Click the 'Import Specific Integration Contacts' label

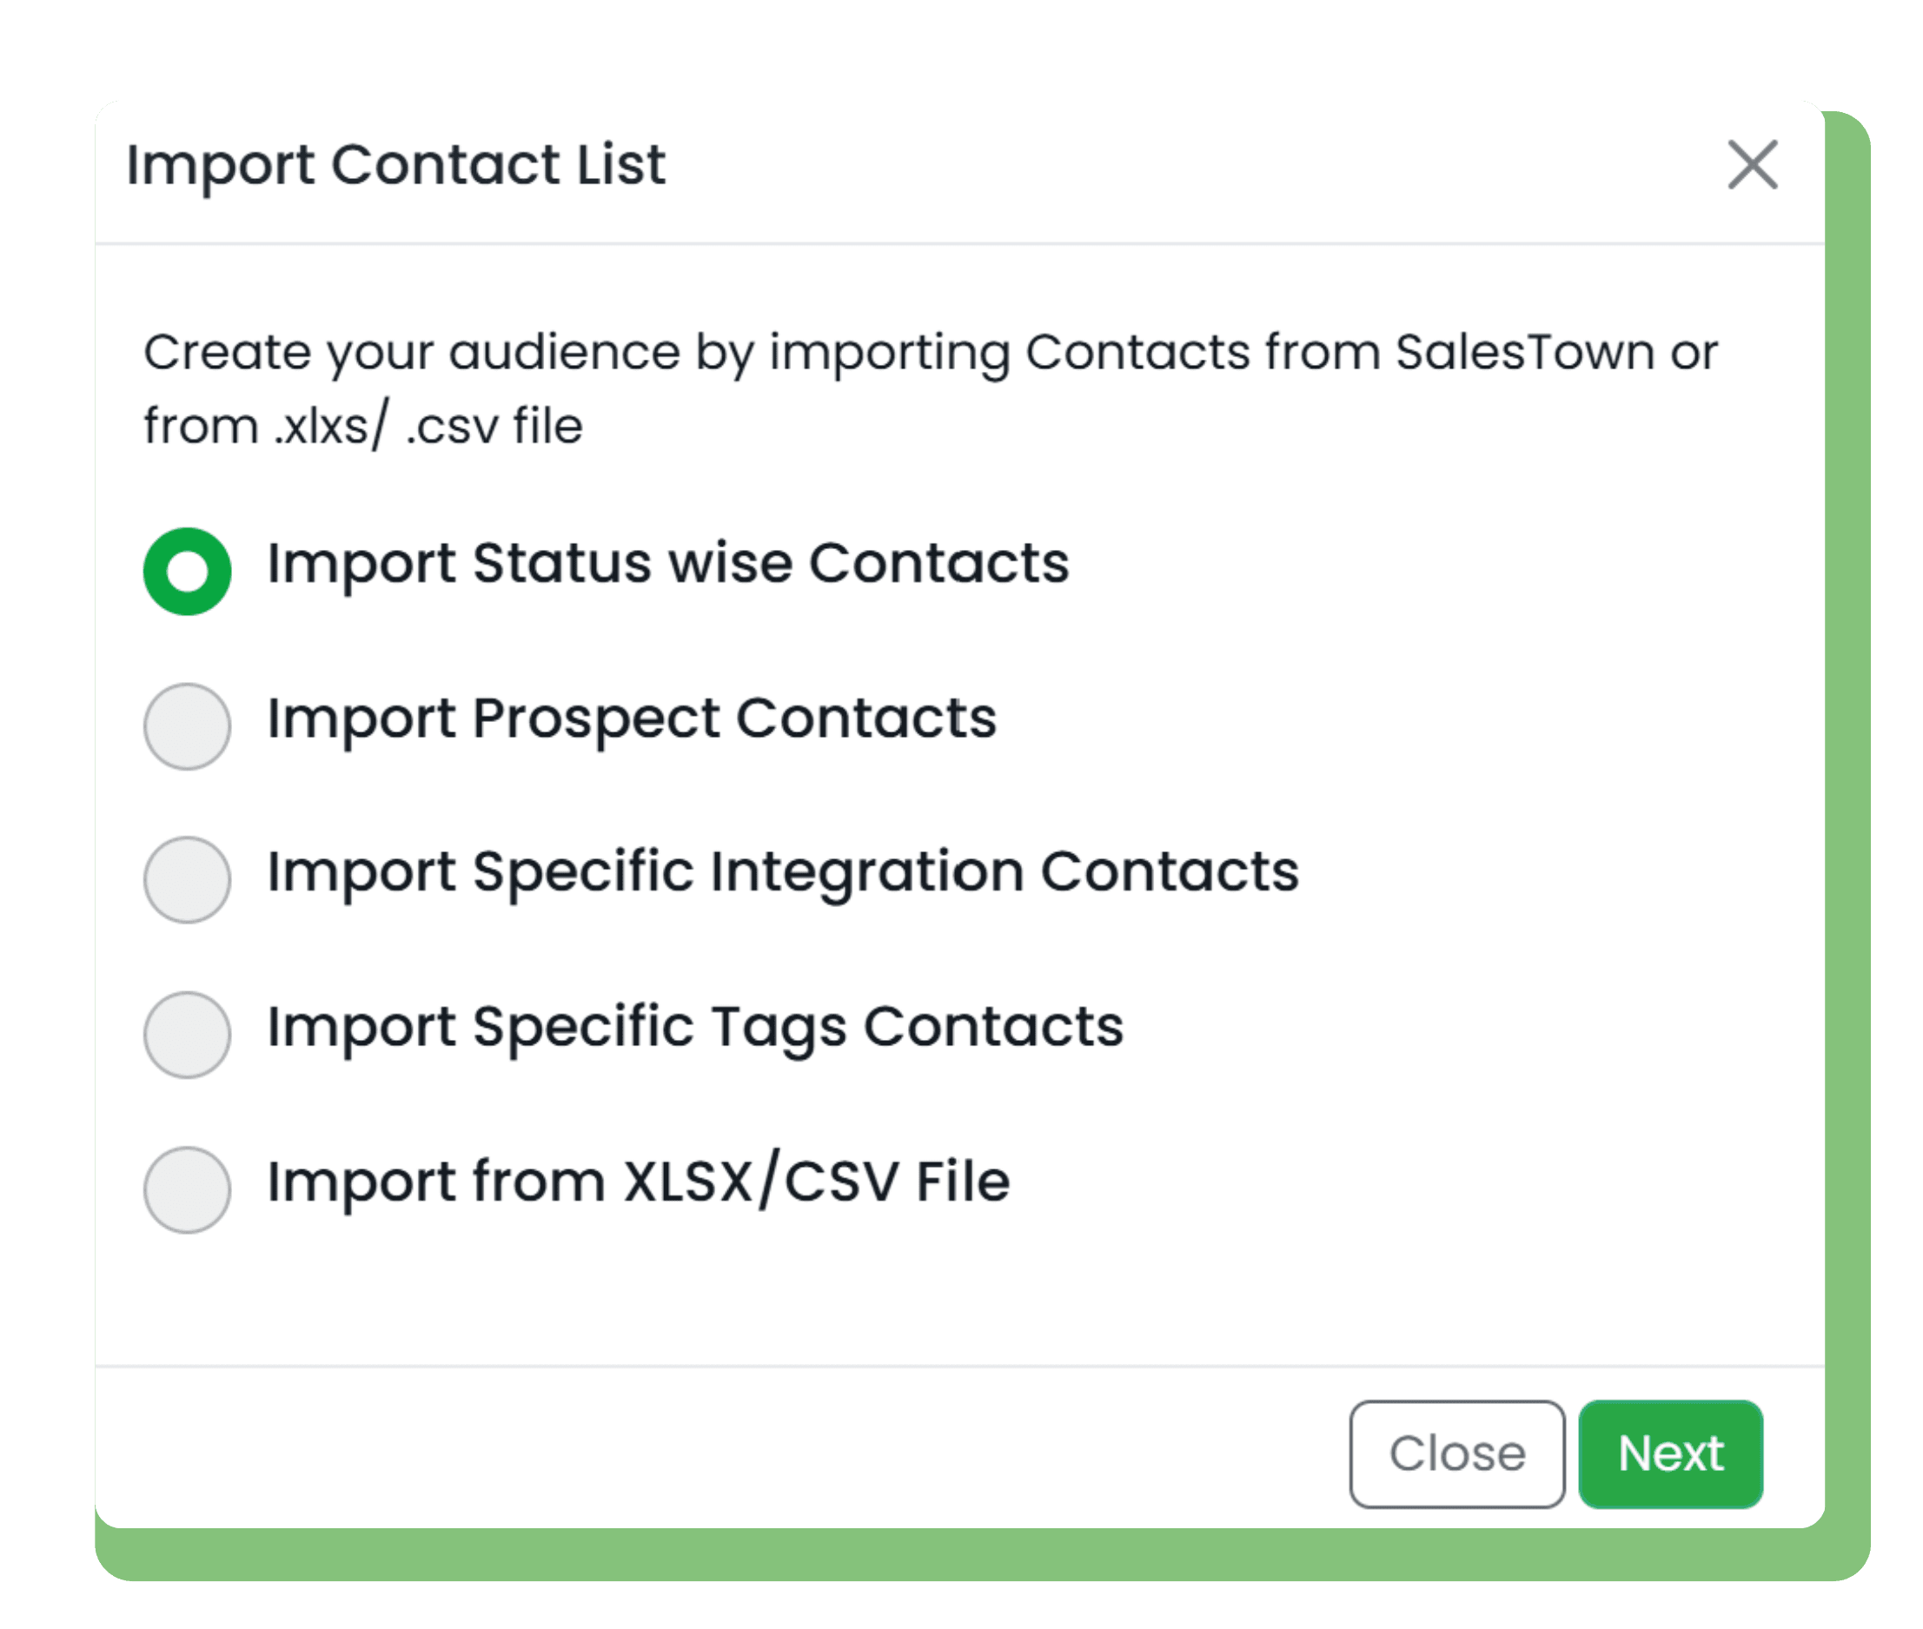point(782,871)
